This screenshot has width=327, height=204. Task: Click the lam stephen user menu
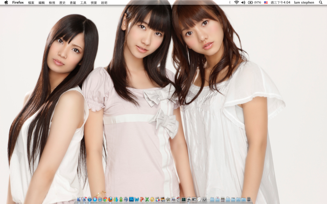304,2
